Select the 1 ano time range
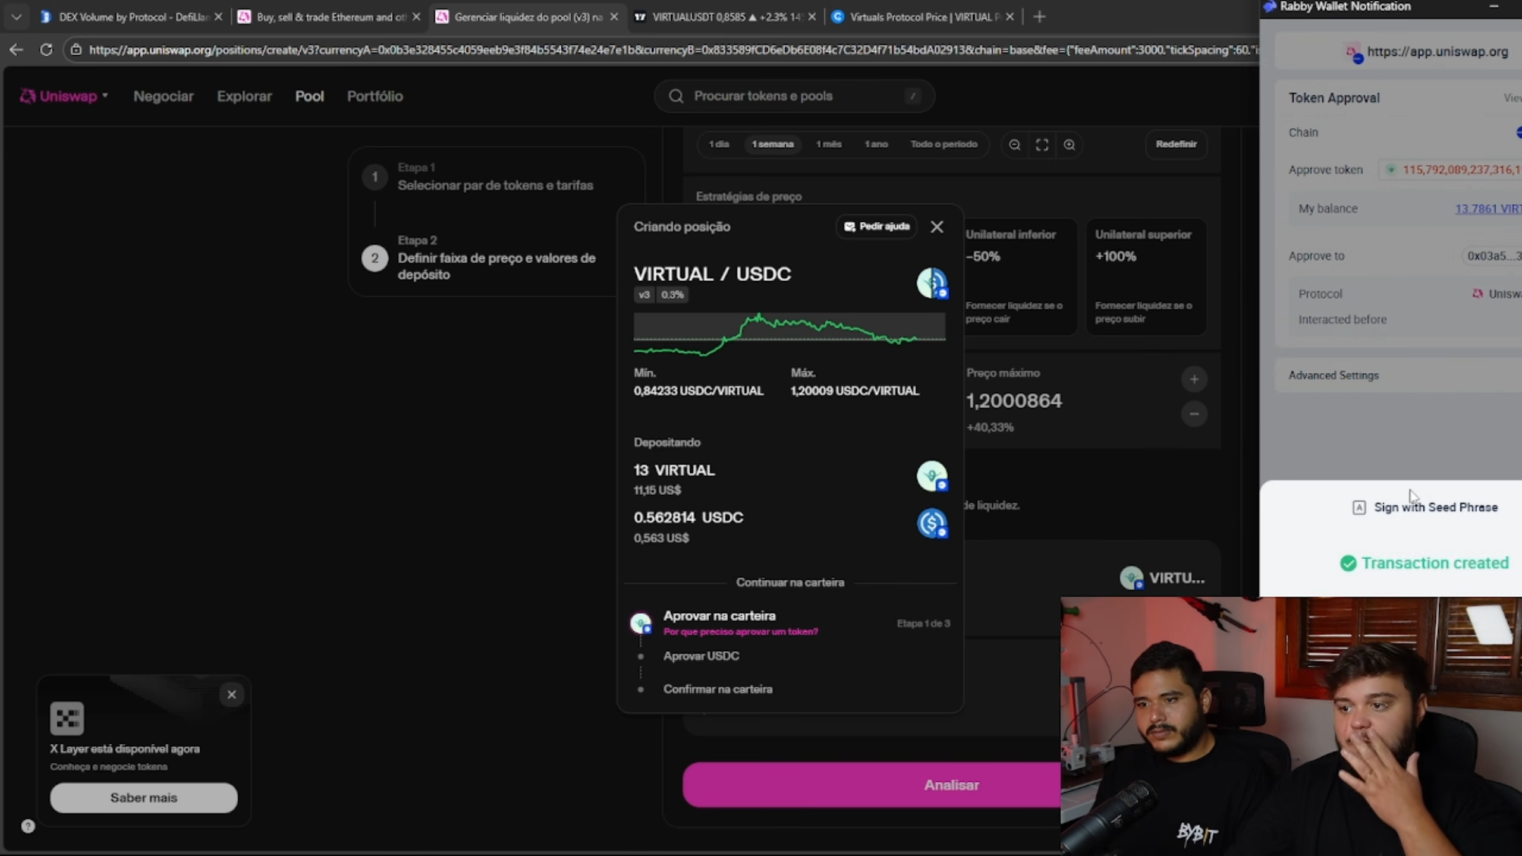This screenshot has height=856, width=1522. tap(876, 144)
